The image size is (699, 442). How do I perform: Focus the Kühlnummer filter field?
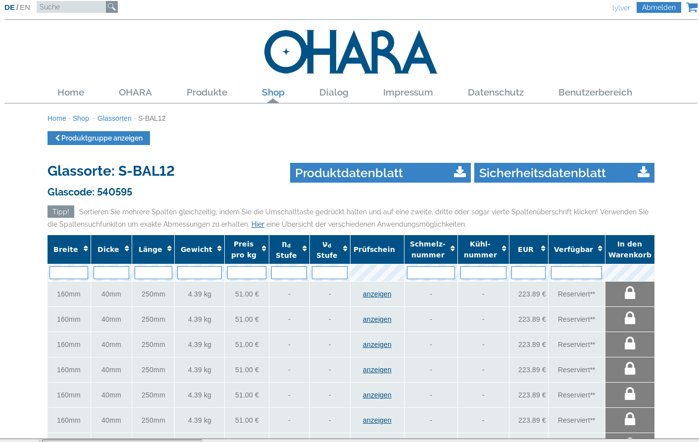tap(483, 273)
